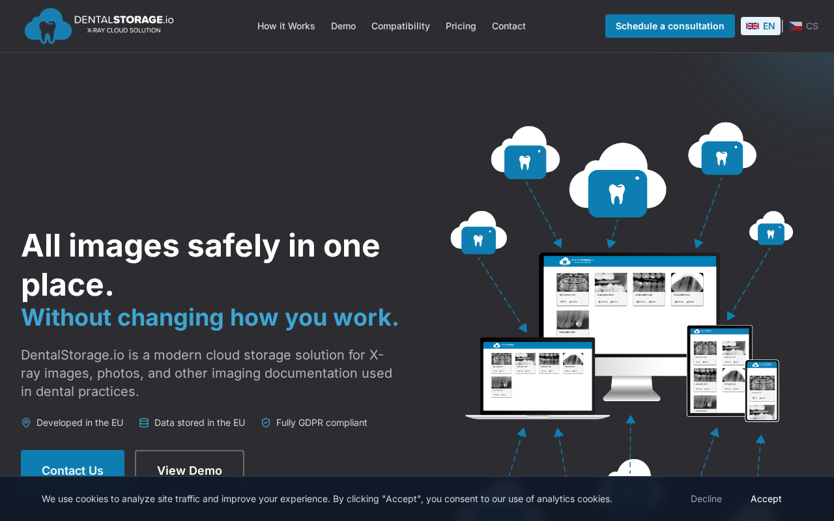Click Schedule a consultation button
Viewport: 834px width, 521px height.
pos(670,26)
